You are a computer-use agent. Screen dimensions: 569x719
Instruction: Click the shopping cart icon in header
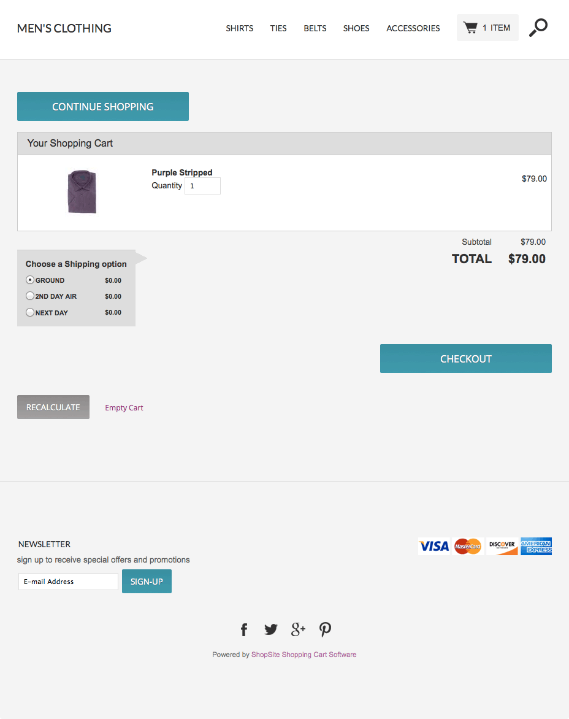470,28
